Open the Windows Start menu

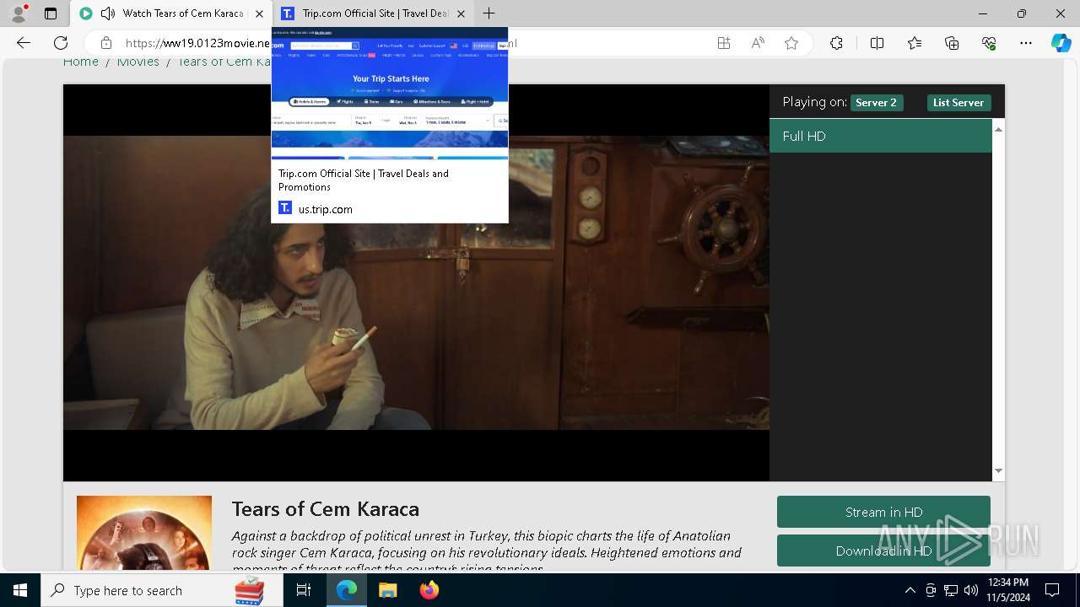pos(20,590)
